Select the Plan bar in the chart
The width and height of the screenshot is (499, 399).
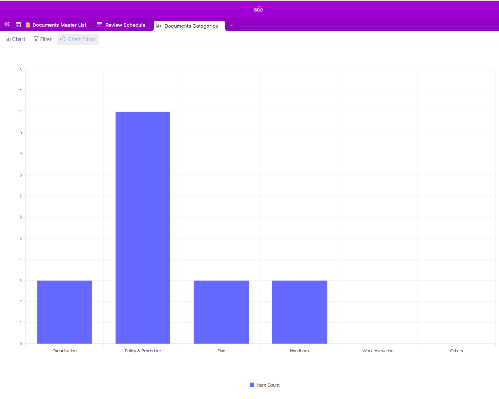(221, 312)
